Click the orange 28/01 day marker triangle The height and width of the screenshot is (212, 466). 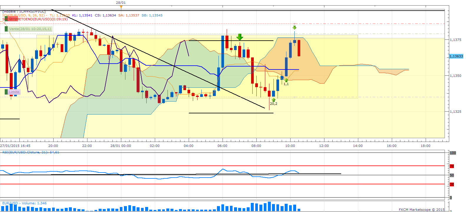tap(121, 7)
